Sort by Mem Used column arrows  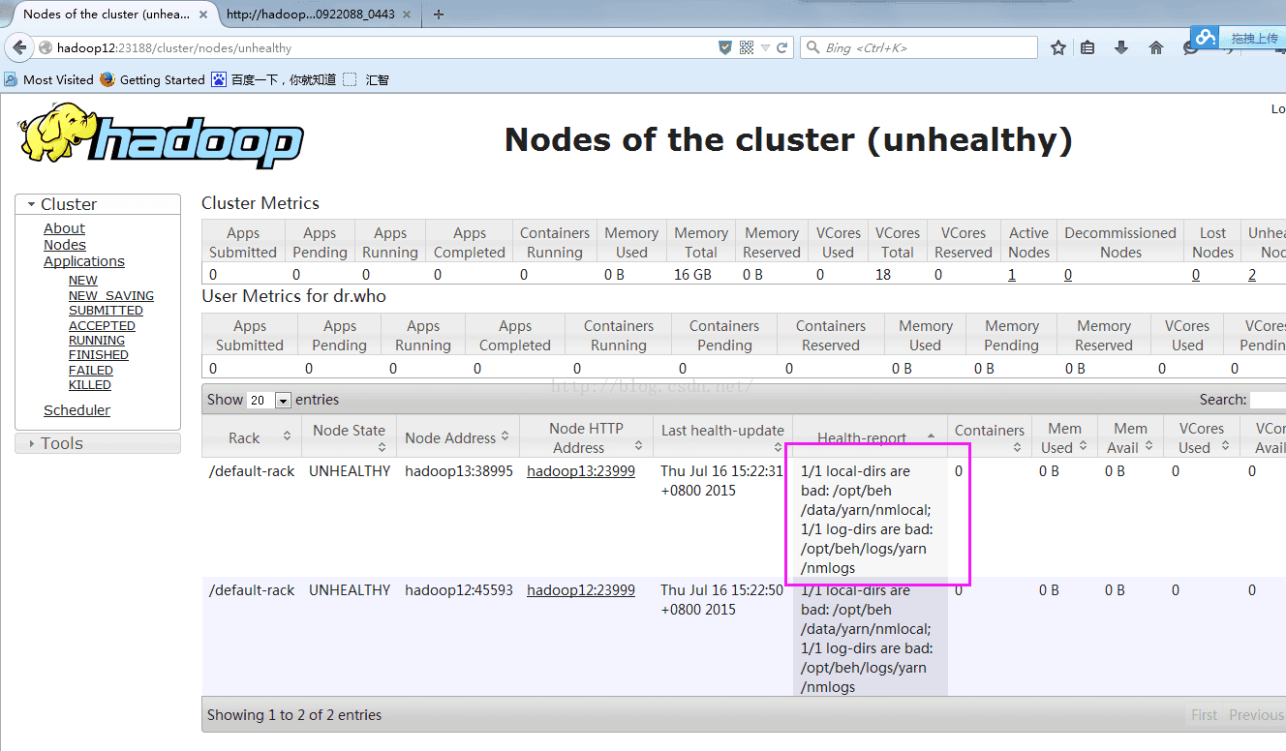1084,446
